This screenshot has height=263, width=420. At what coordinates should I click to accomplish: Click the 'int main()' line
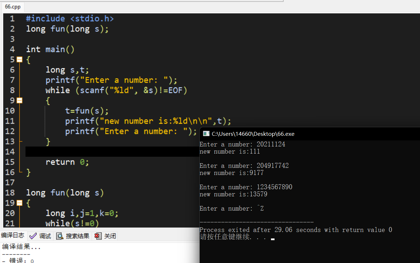(x=50, y=49)
